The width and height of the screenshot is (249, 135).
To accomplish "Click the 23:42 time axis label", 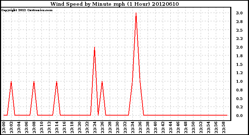I will tap(163, 127).
